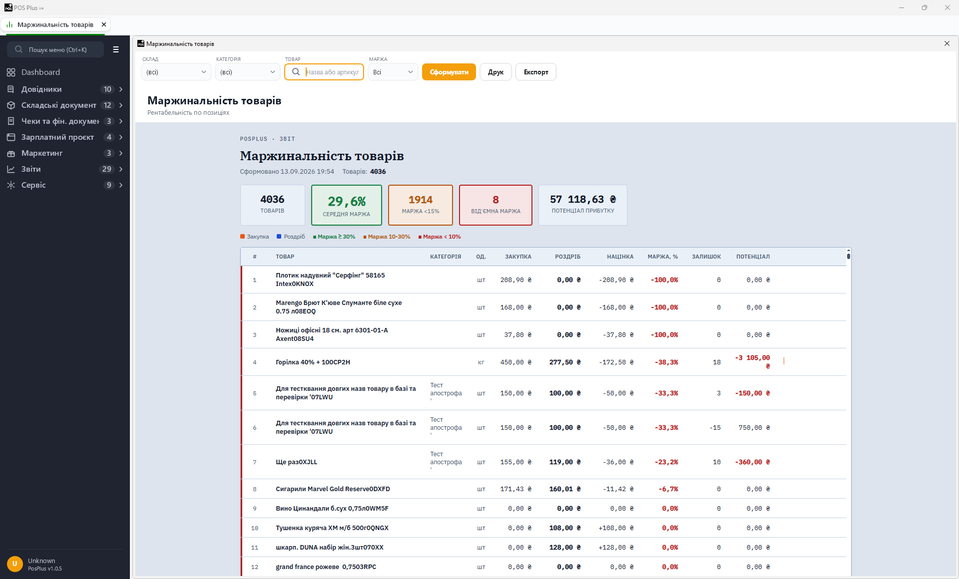This screenshot has width=959, height=579.
Task: Click the Зарплатний проєкт card icon
Action: 11,137
